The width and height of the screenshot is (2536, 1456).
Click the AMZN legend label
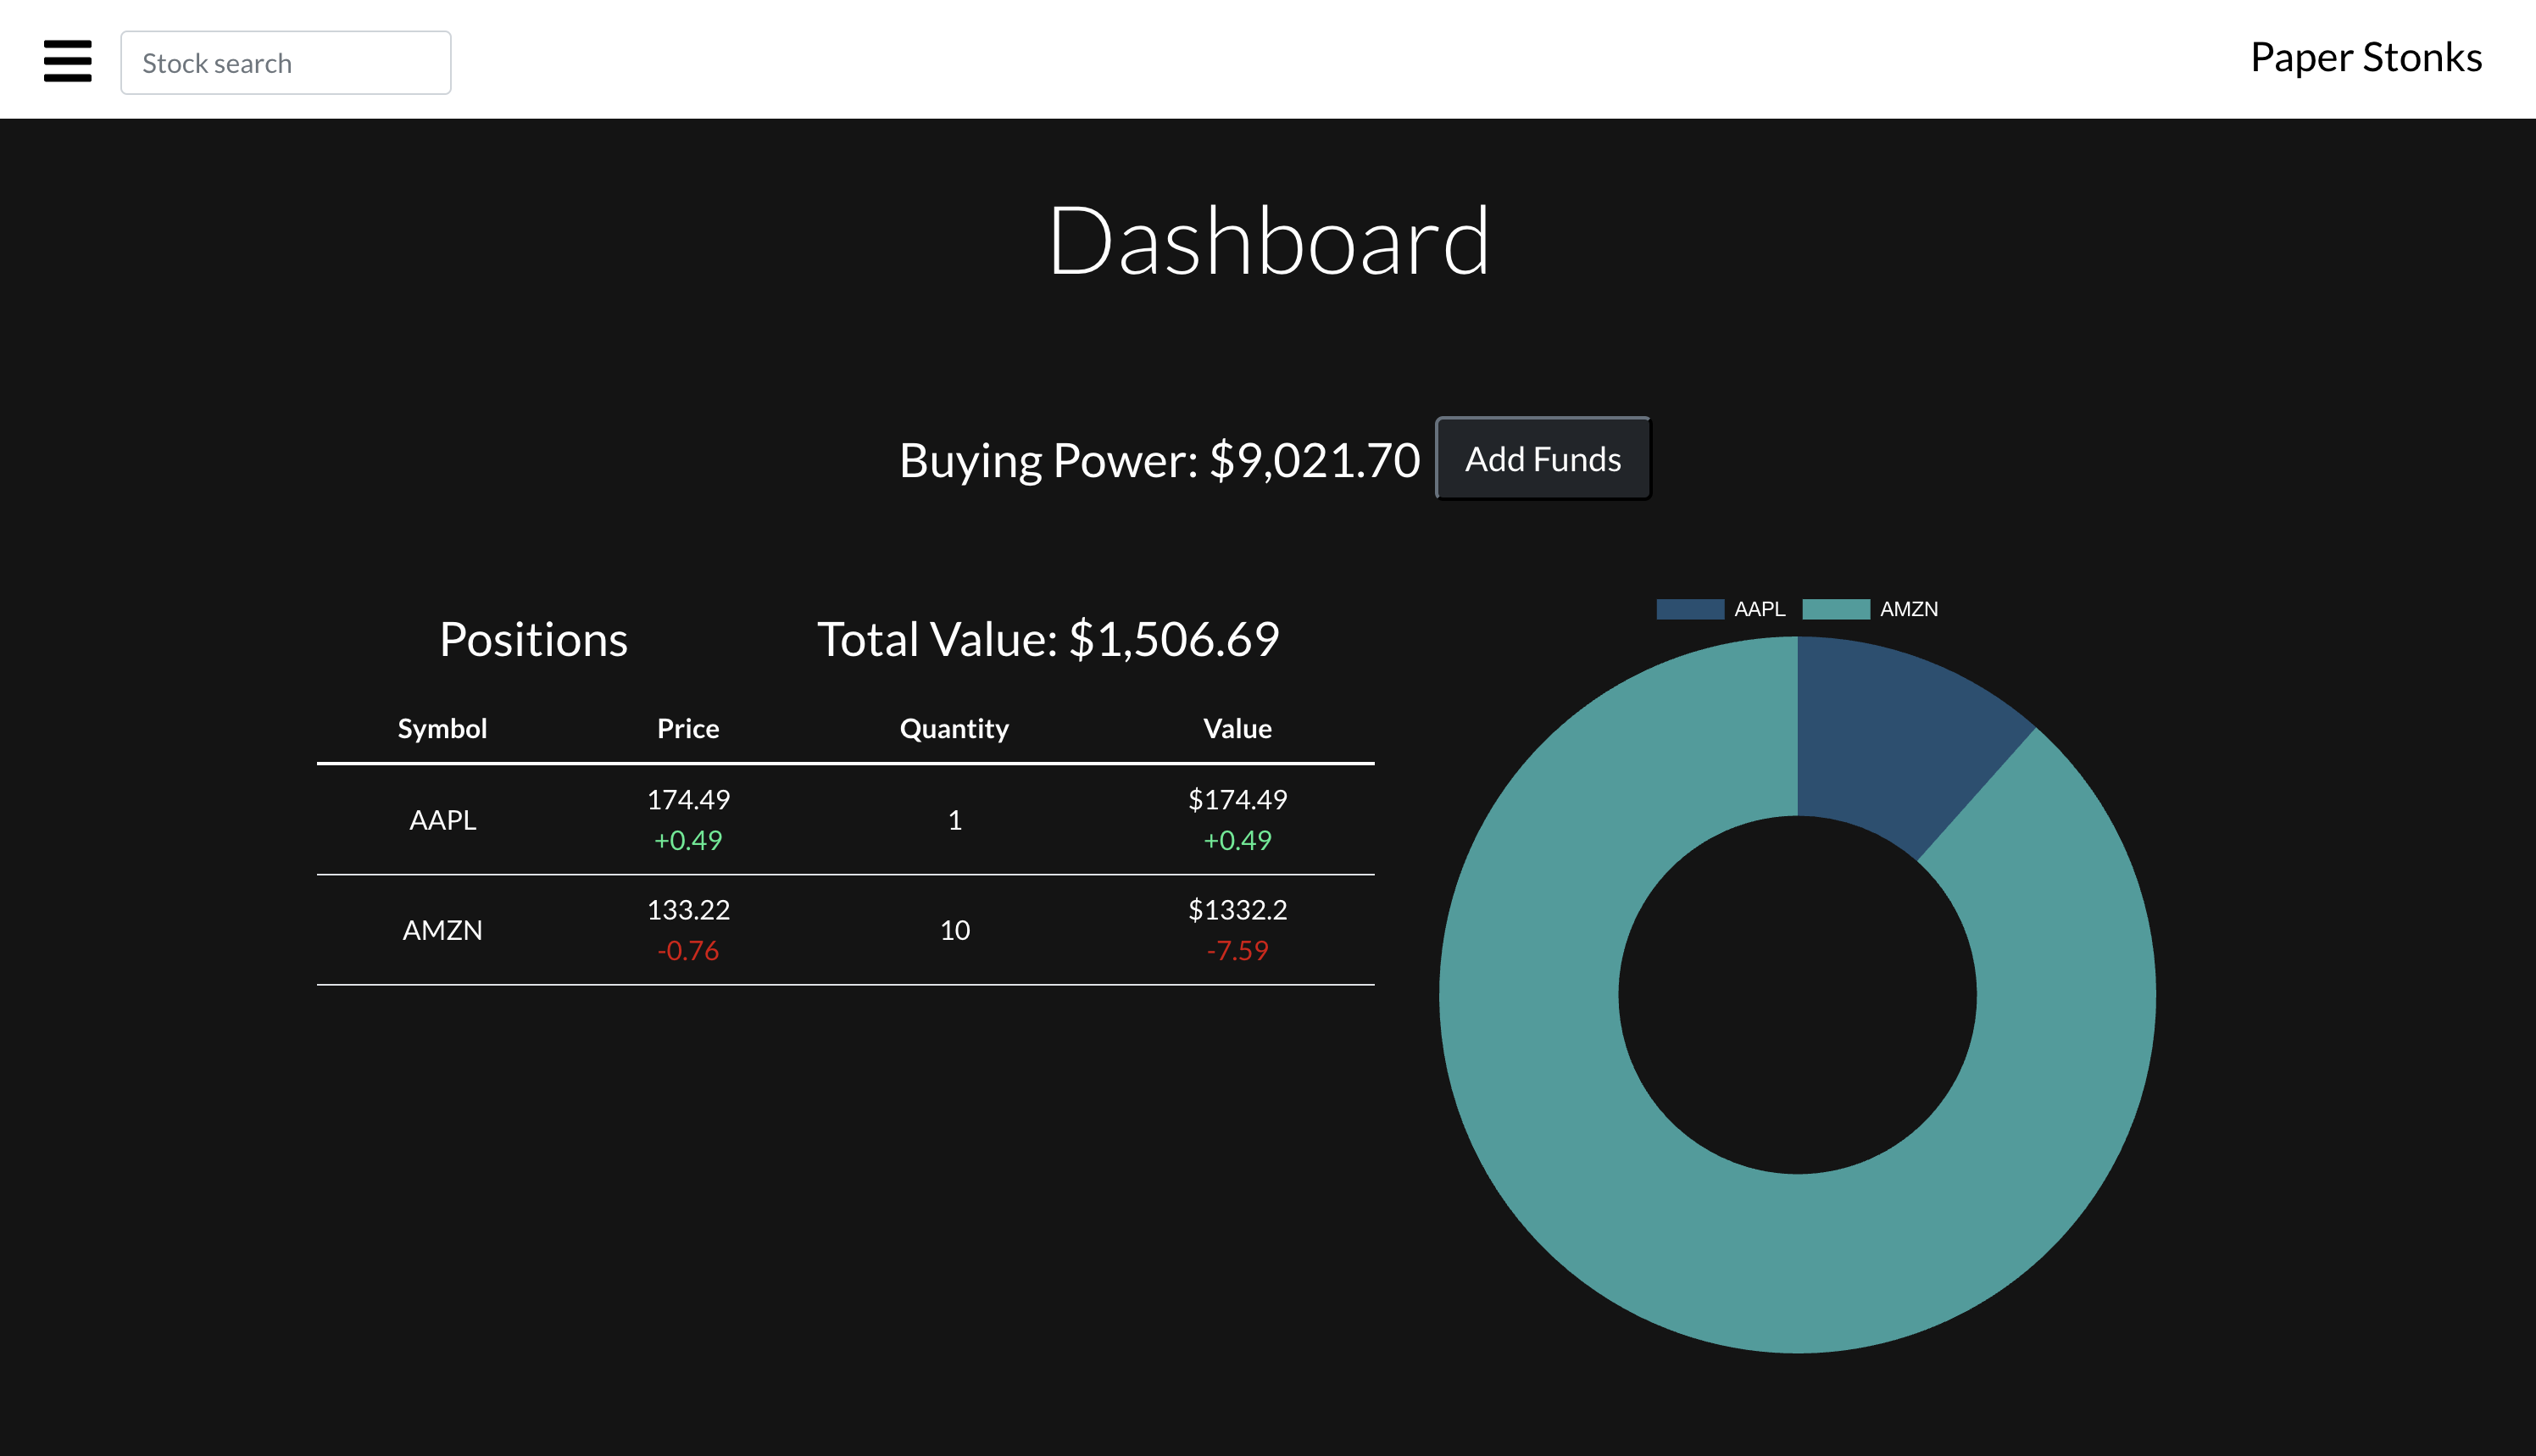(x=1908, y=609)
